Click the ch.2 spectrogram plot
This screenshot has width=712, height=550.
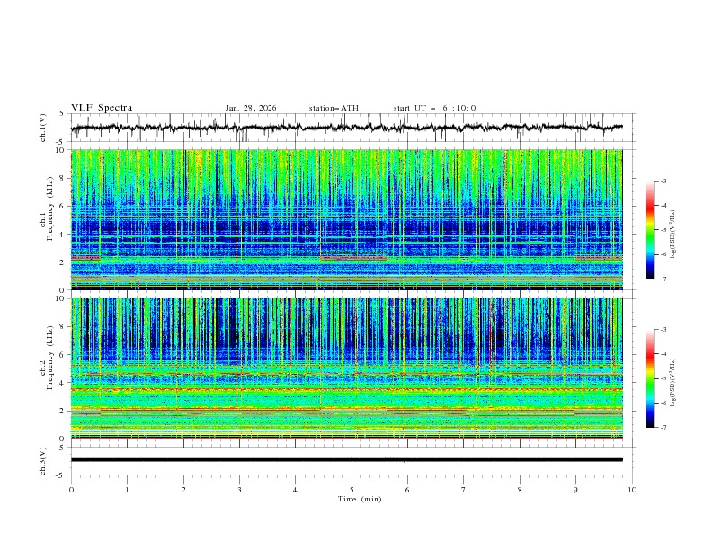[x=347, y=368]
